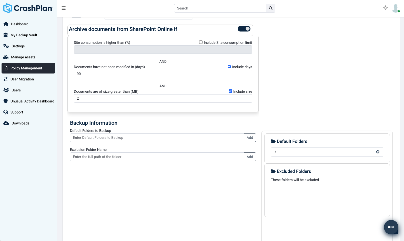Viewport: 404px width, 241px height.
Task: Click the Users group icon
Action: pyautogui.click(x=6, y=90)
